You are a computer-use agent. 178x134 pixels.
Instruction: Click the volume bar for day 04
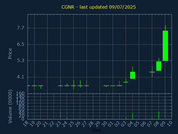tap(132, 116)
